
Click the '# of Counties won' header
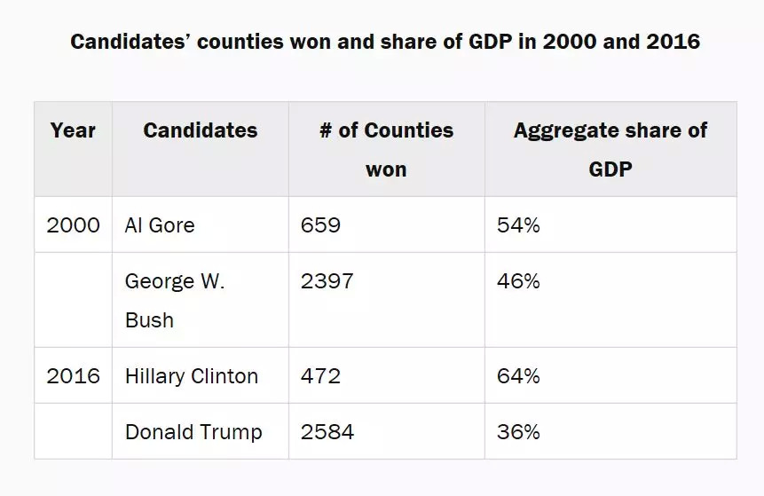(386, 149)
